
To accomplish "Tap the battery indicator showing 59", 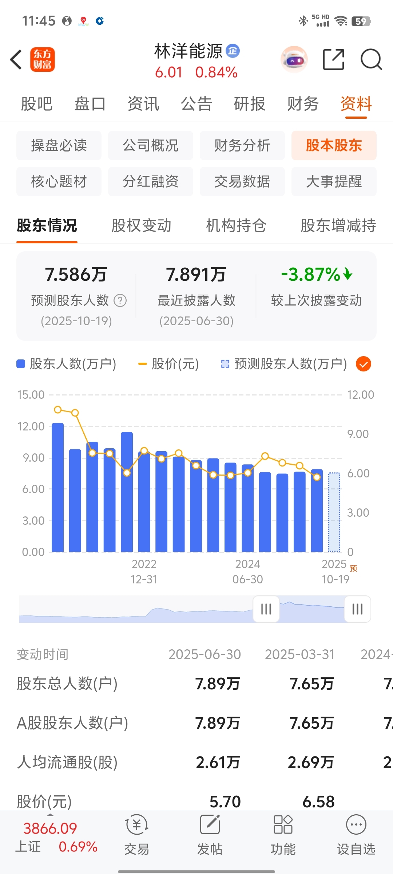I will 361,21.
